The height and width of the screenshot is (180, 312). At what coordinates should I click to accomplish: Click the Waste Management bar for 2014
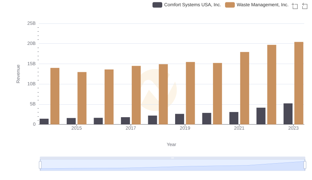tap(55, 96)
